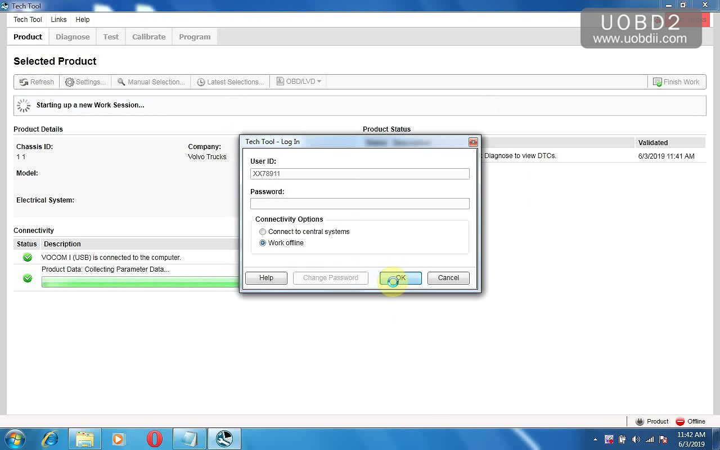Viewport: 720px width, 450px height.
Task: Click the Status column header in Connectivity
Action: (x=26, y=244)
